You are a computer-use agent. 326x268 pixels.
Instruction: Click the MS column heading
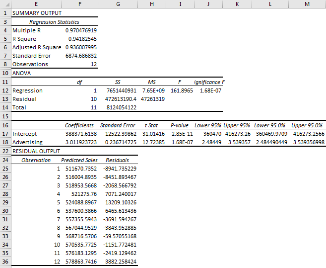(x=152, y=82)
